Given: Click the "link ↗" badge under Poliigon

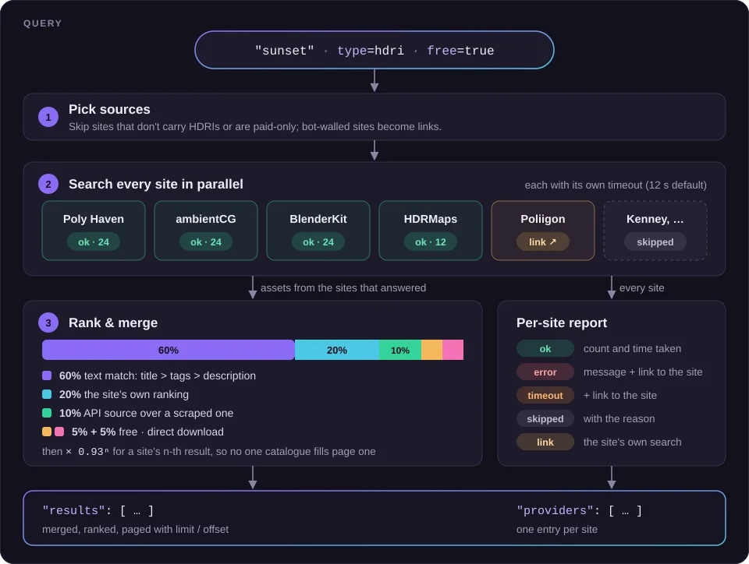Looking at the screenshot, I should click(543, 241).
